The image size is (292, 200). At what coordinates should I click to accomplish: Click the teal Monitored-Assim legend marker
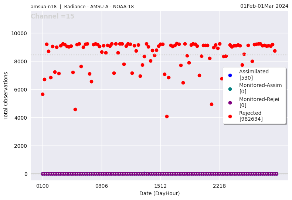coord(230,89)
